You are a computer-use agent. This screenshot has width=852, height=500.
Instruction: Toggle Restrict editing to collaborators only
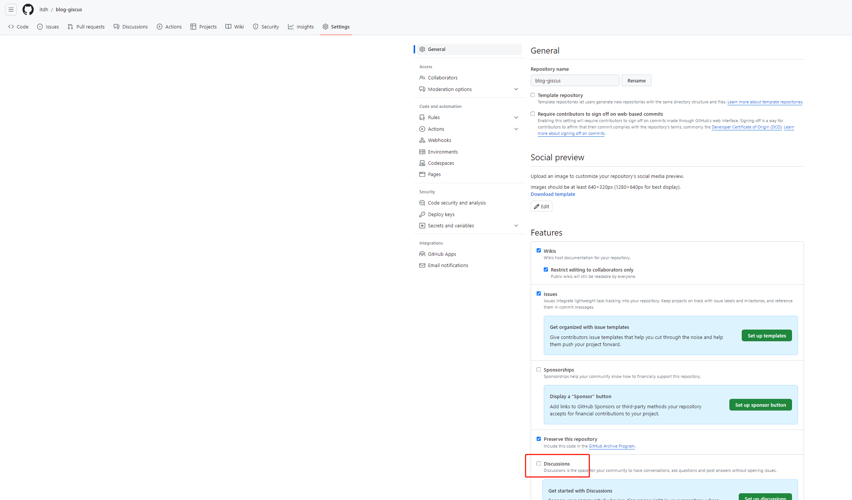pyautogui.click(x=546, y=270)
